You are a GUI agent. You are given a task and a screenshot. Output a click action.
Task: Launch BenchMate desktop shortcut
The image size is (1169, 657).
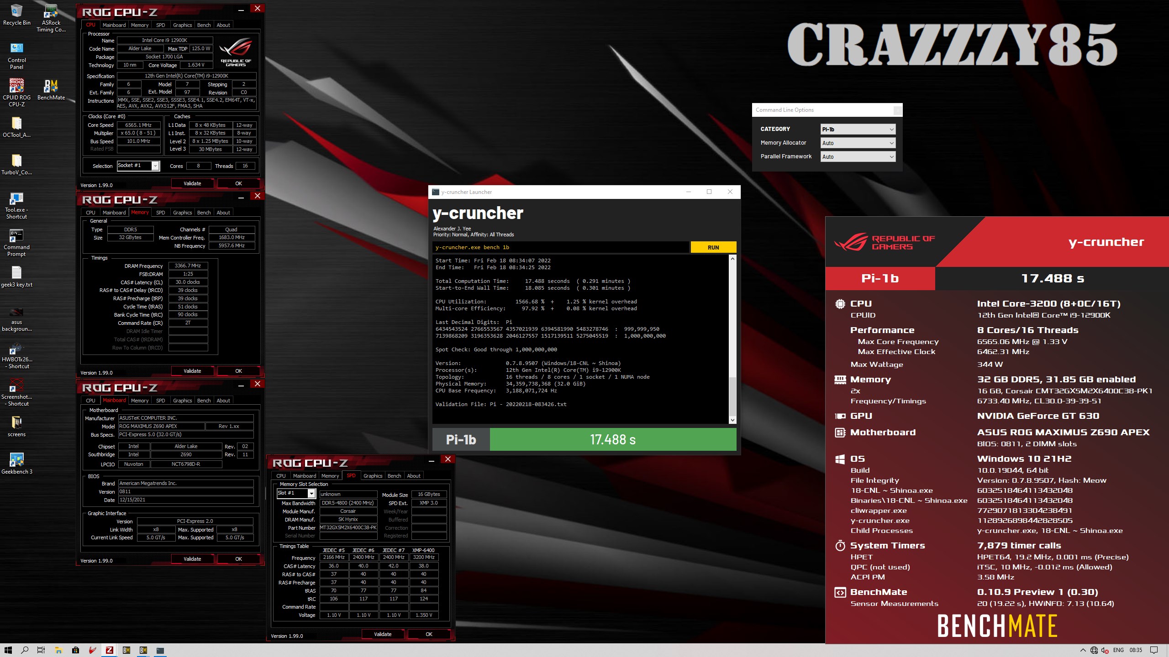[51, 89]
